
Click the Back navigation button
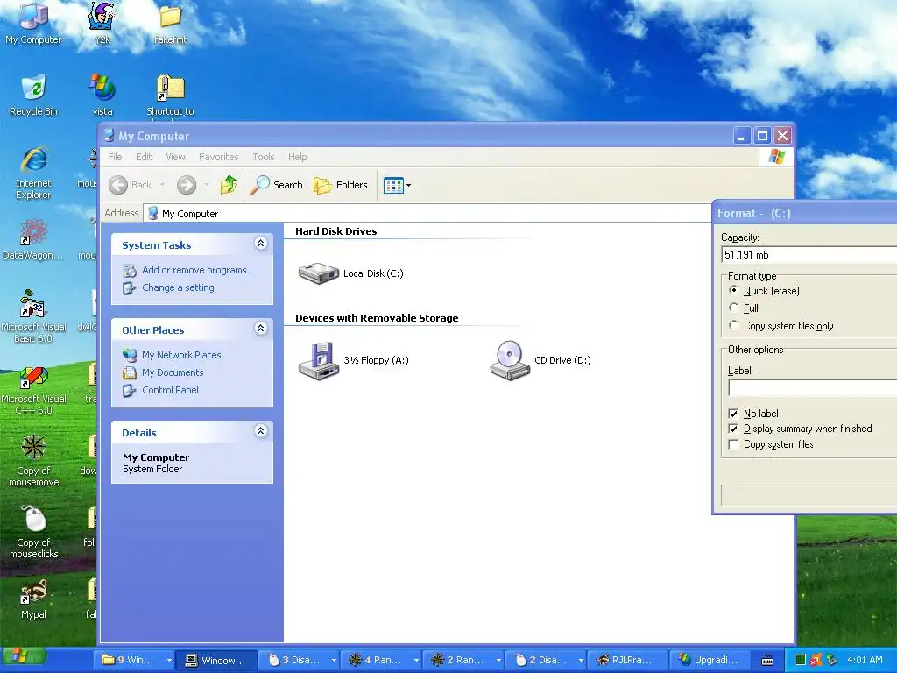[131, 185]
